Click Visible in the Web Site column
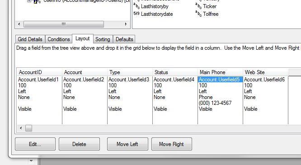301x165 pixels. [250, 109]
